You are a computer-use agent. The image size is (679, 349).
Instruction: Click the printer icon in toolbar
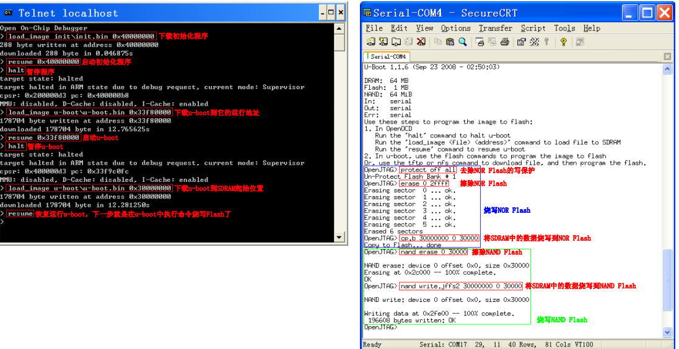[504, 41]
